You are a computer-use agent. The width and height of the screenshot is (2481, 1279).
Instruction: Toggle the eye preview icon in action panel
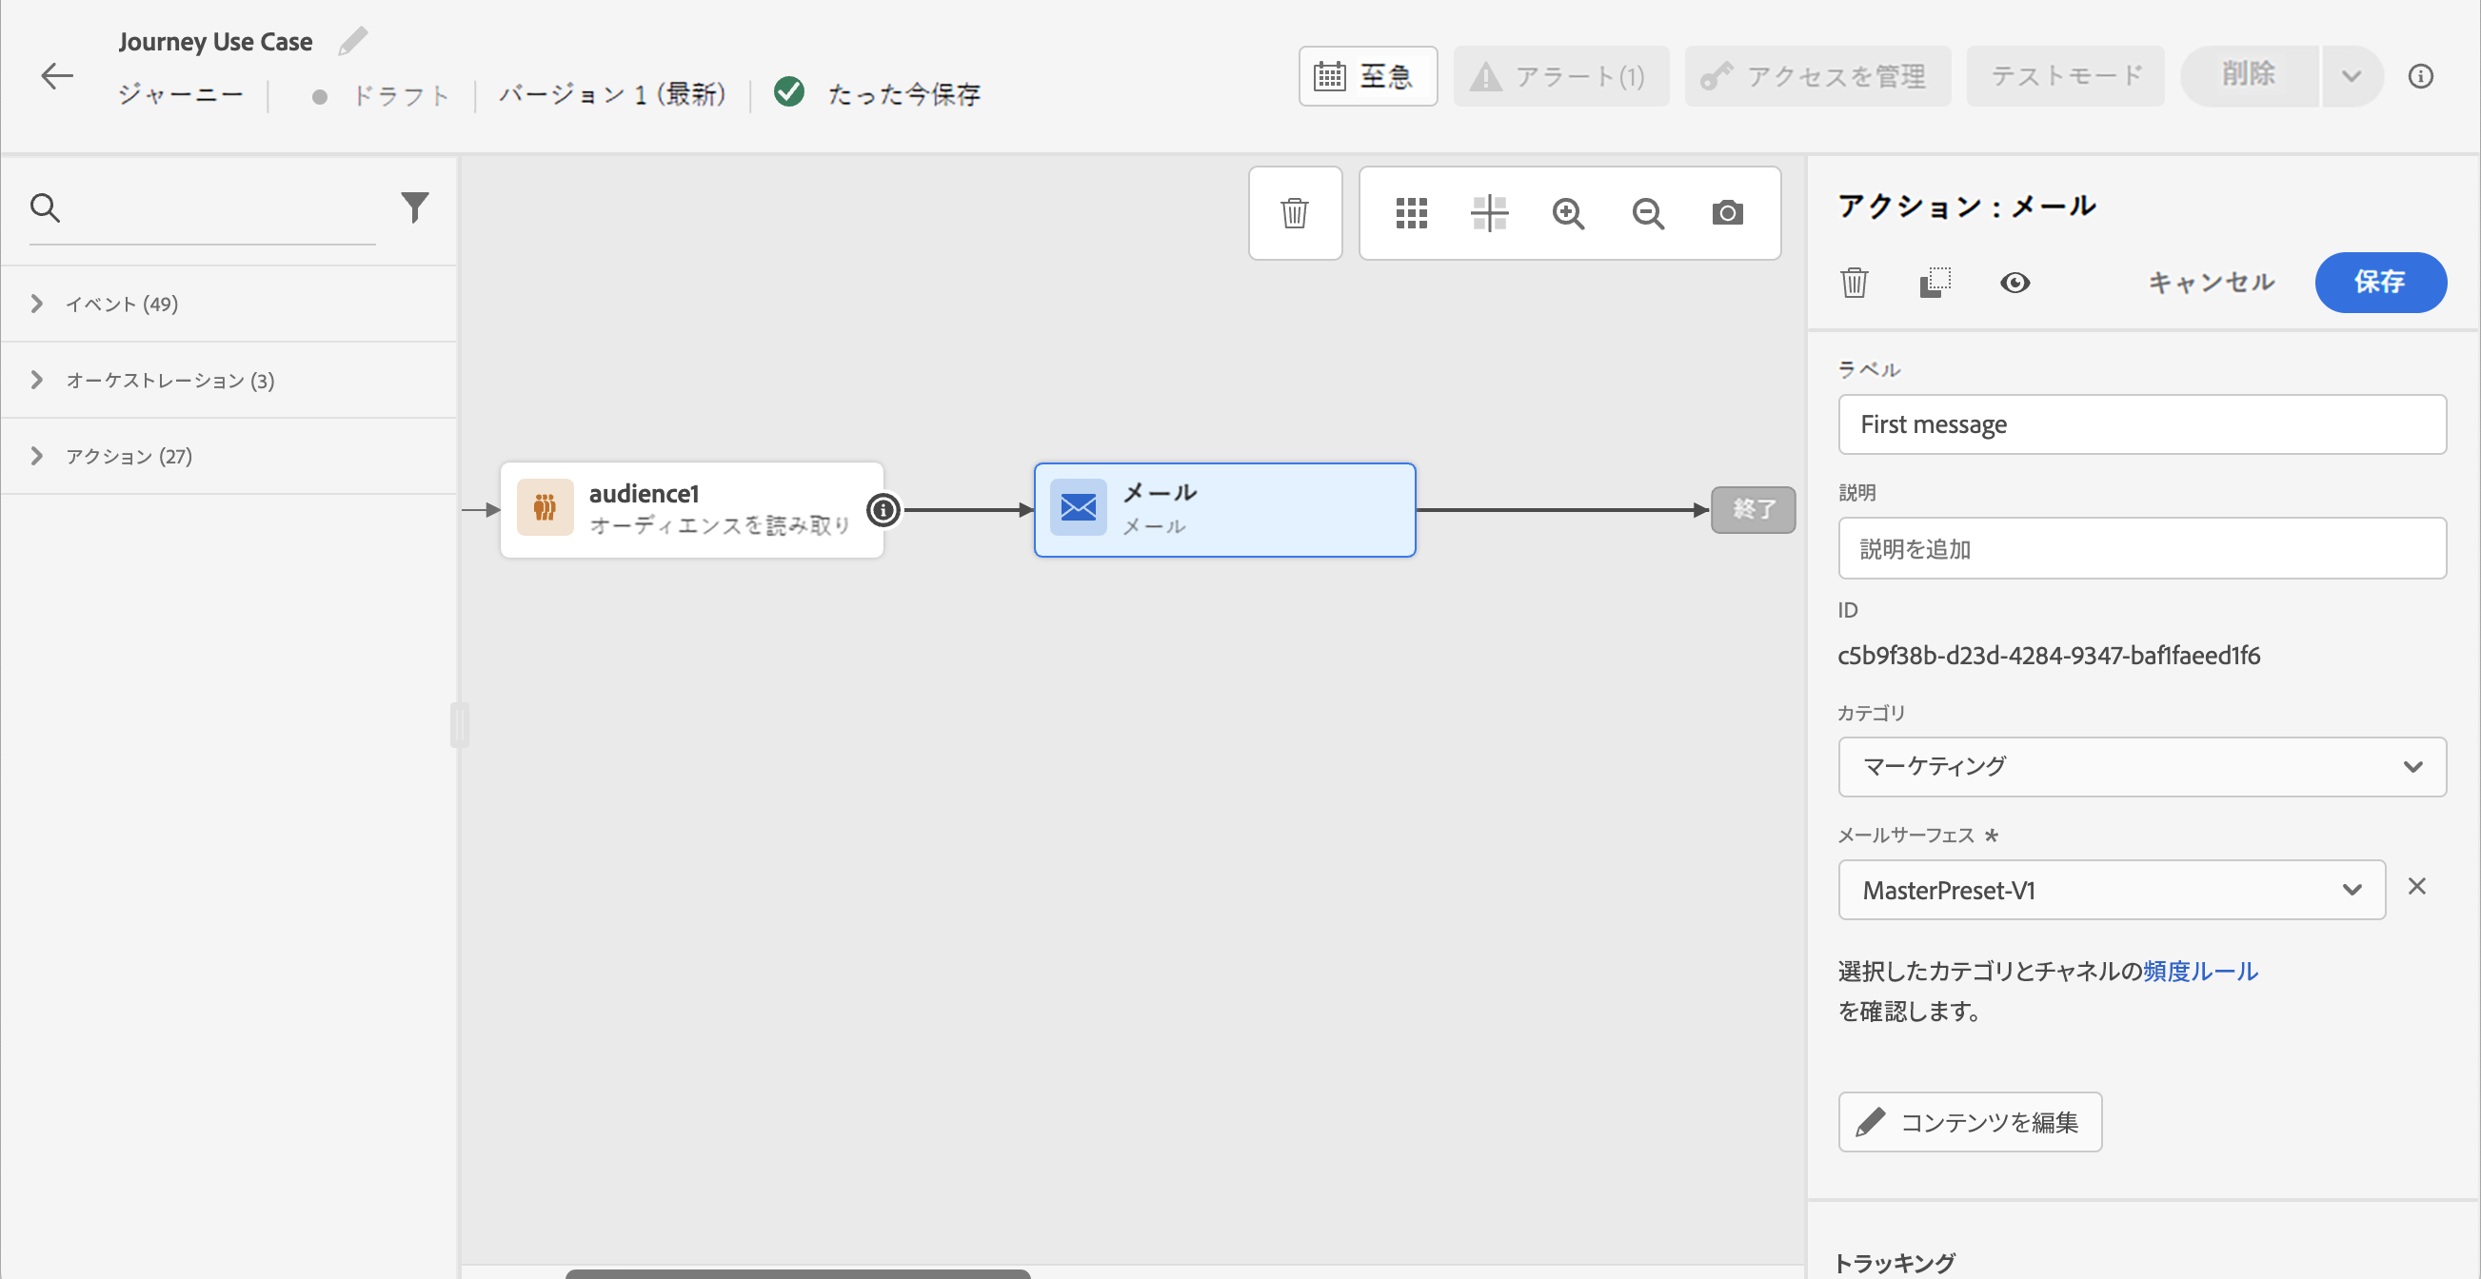point(2014,283)
